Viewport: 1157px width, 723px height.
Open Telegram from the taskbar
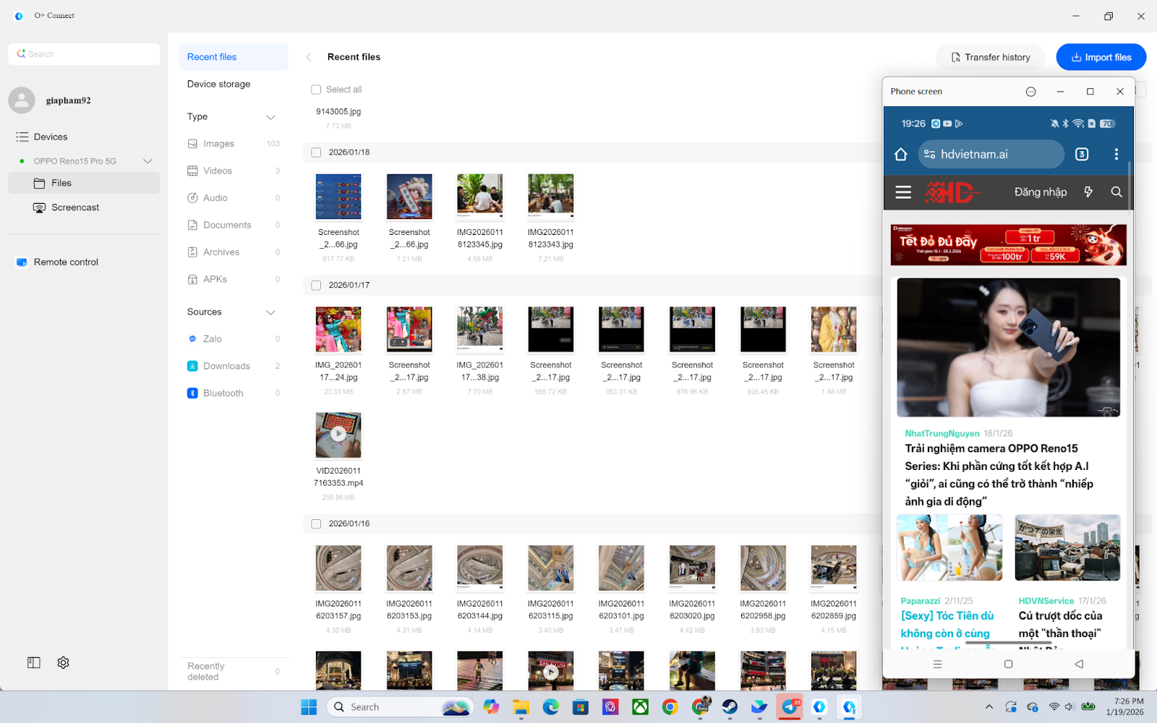789,707
